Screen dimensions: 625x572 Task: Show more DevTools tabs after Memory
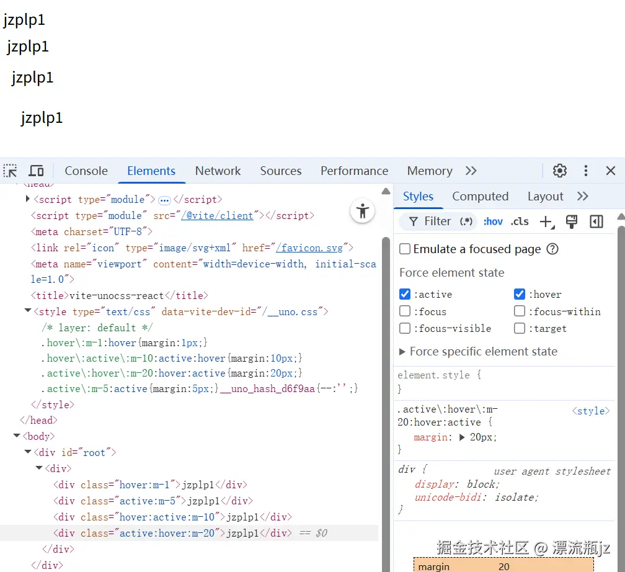point(471,171)
